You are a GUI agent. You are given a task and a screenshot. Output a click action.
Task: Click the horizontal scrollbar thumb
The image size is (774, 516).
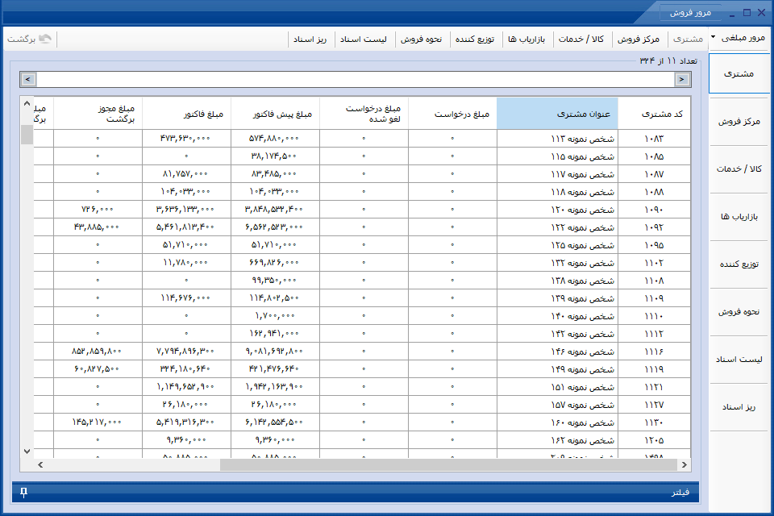pyautogui.click(x=448, y=464)
